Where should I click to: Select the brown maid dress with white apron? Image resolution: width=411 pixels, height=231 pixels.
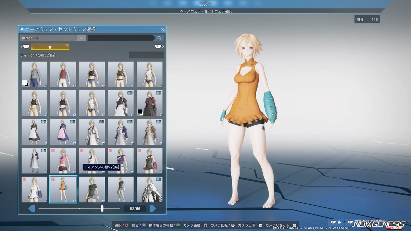click(x=34, y=132)
